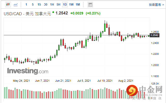Viewport: 166px width, 103px height.
Task: Select the candlestick chart type icon
Action: coord(8,5)
